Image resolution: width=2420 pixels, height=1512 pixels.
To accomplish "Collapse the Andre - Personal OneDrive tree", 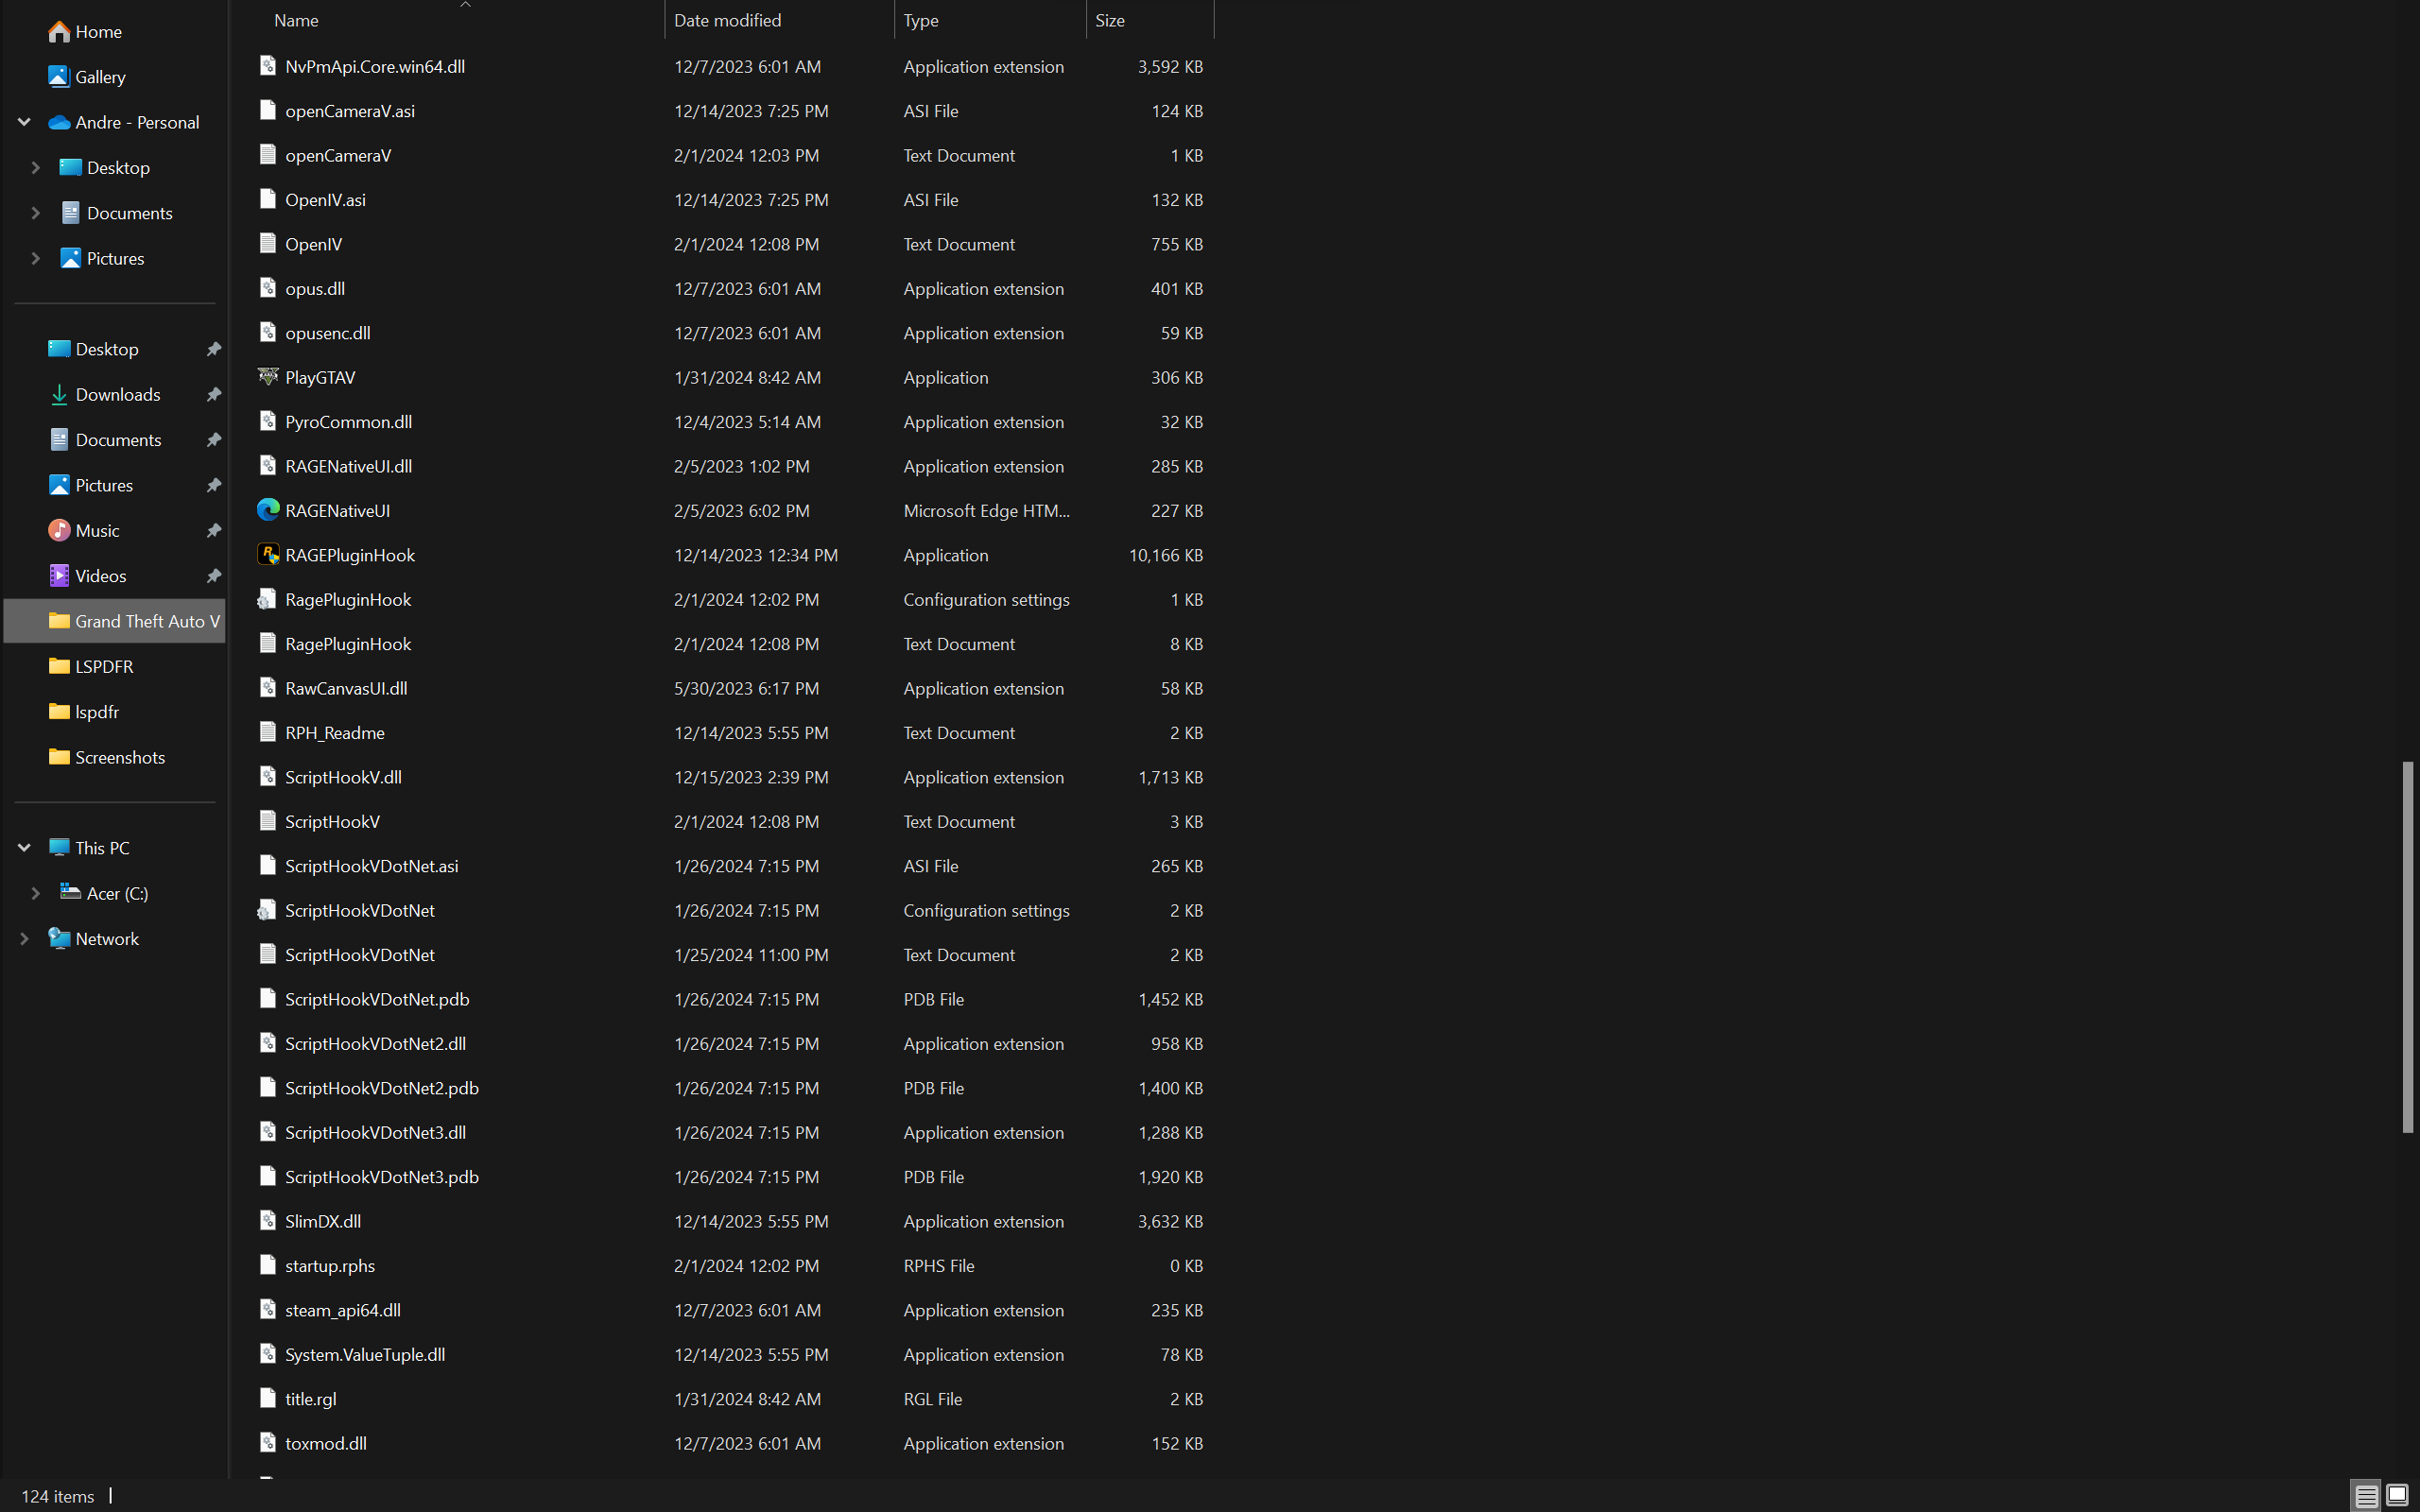I will [x=24, y=122].
